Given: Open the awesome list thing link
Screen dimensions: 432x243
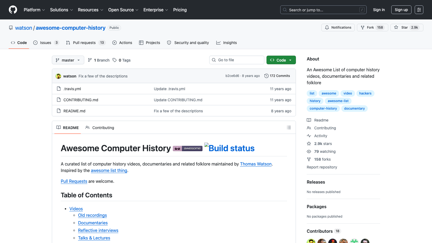Looking at the screenshot, I should tap(109, 170).
